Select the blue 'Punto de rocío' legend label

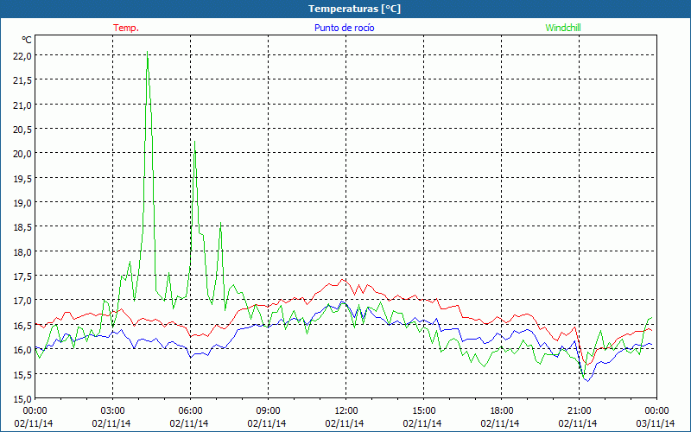[x=344, y=28]
